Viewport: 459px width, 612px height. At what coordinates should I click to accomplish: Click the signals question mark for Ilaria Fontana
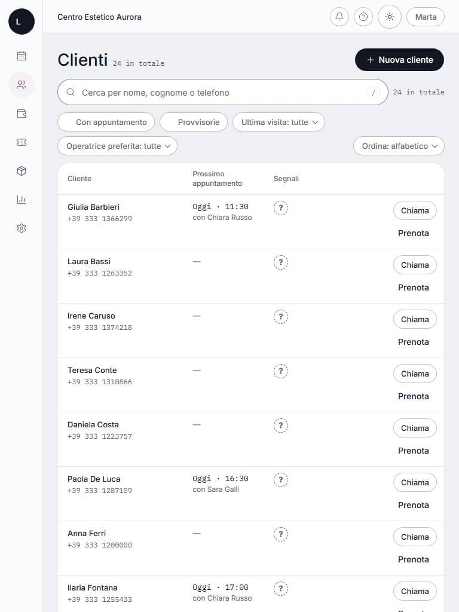tap(281, 589)
